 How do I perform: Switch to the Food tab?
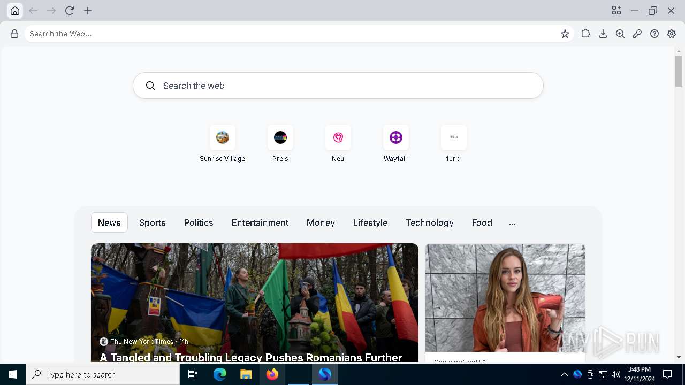click(x=482, y=222)
